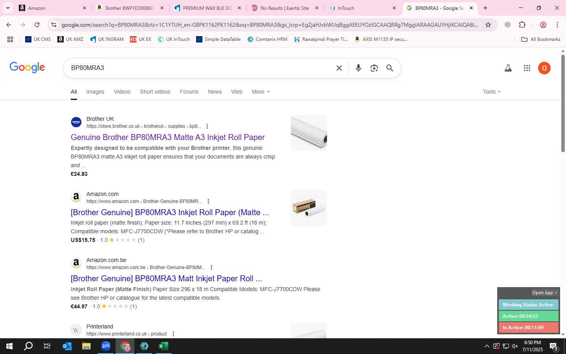Open options for Brother UK result
566x354 pixels.
pos(207,126)
